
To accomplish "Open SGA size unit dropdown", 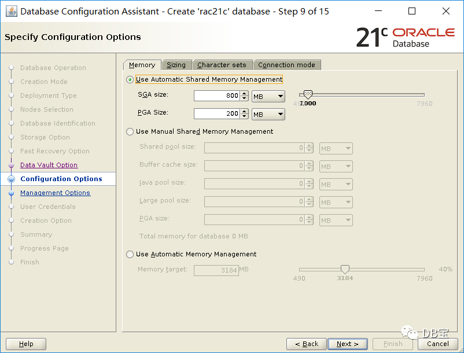I will pos(268,97).
